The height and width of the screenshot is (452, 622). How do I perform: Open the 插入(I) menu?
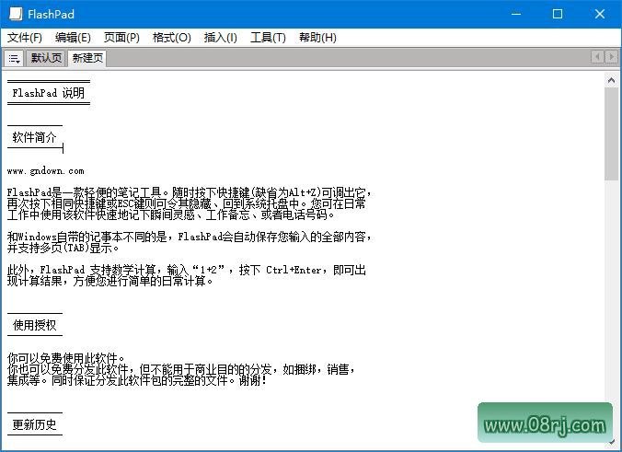click(221, 38)
